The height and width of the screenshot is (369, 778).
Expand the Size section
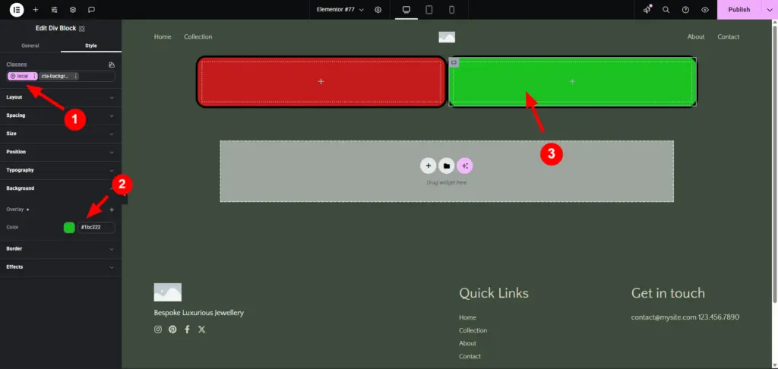pyautogui.click(x=61, y=134)
